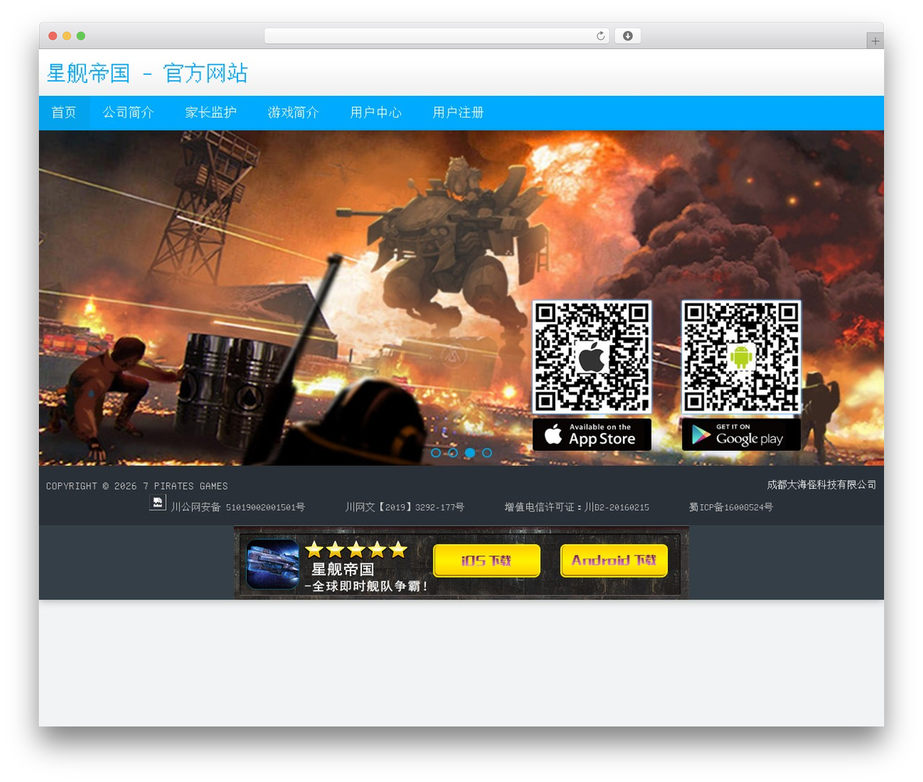Screen dimensions: 923x782
Task: Select the 首页 menu item
Action: coord(64,113)
